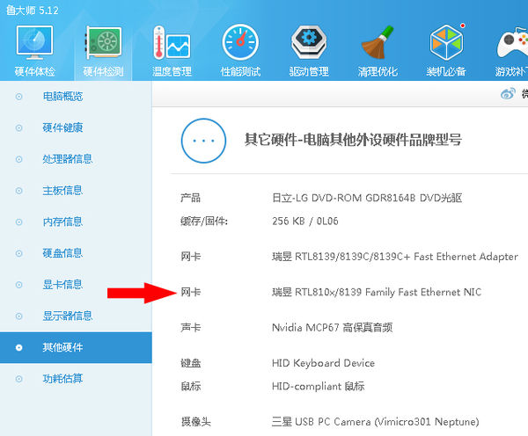Image resolution: width=528 pixels, height=436 pixels.
Task: Click the HID Keyboard Device value
Action: pos(323,363)
